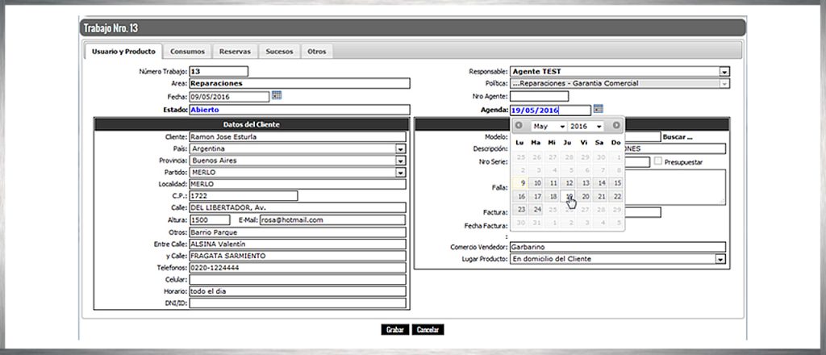Image resolution: width=826 pixels, height=355 pixels.
Task: Click the Cancelar button
Action: [x=428, y=330]
